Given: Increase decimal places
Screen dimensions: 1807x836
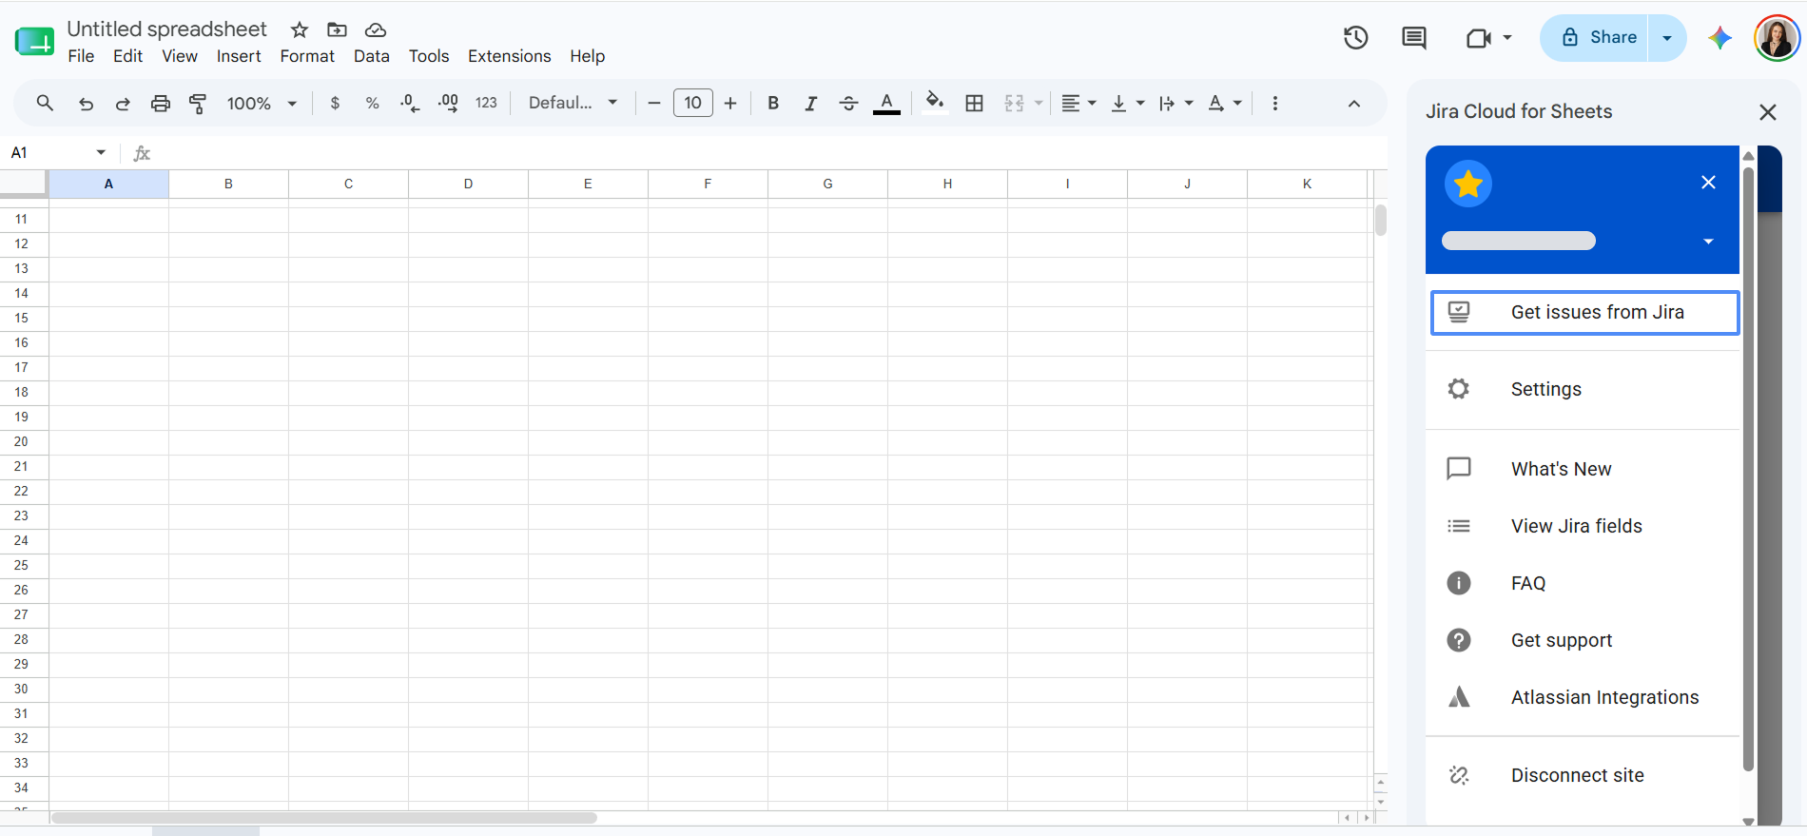Looking at the screenshot, I should (x=448, y=104).
